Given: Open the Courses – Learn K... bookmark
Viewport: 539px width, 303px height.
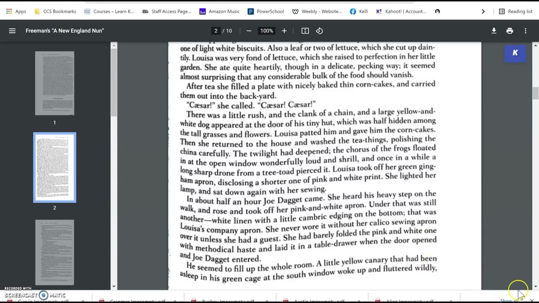Looking at the screenshot, I should pyautogui.click(x=109, y=11).
